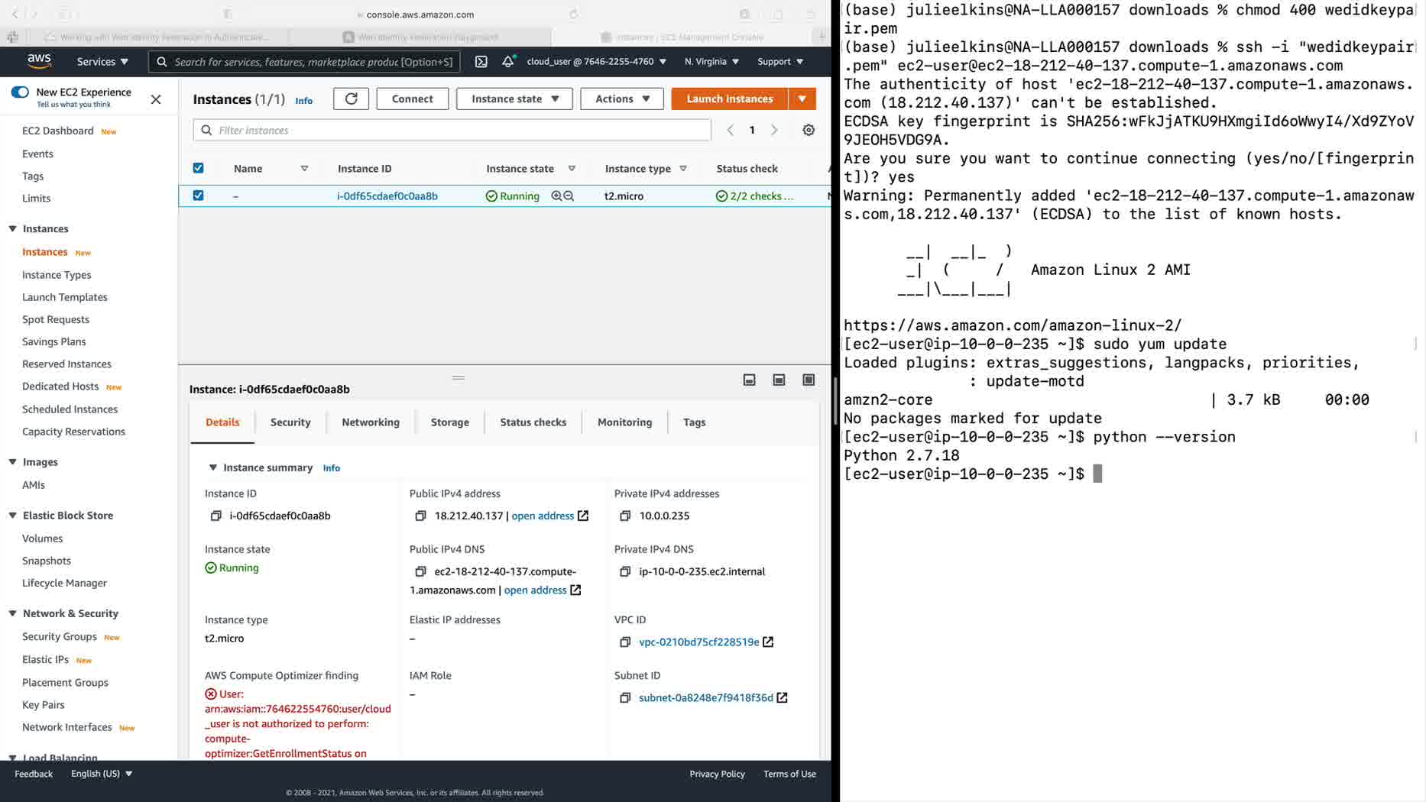
Task: Switch to the Storage tab
Action: tap(450, 422)
